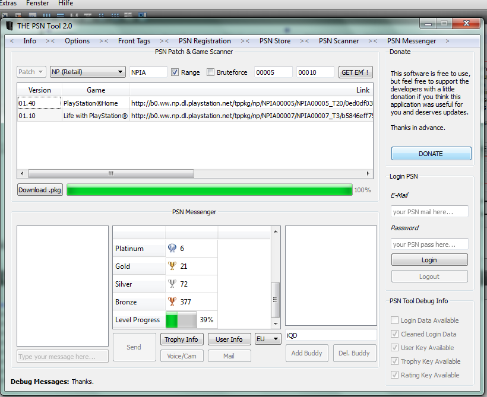Switch to the PSN Store tab
This screenshot has width=487, height=397.
click(x=275, y=41)
